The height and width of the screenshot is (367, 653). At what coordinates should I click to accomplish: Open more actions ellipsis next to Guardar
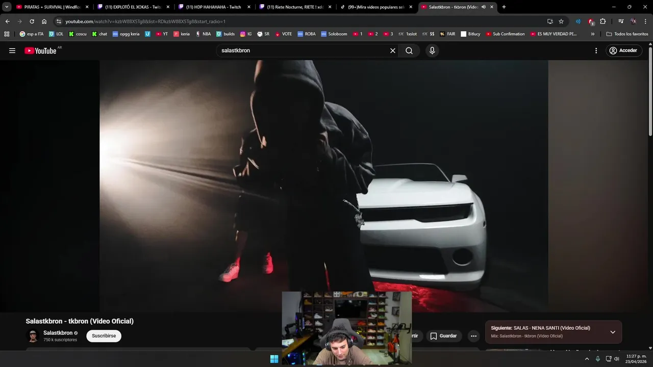[x=473, y=336]
